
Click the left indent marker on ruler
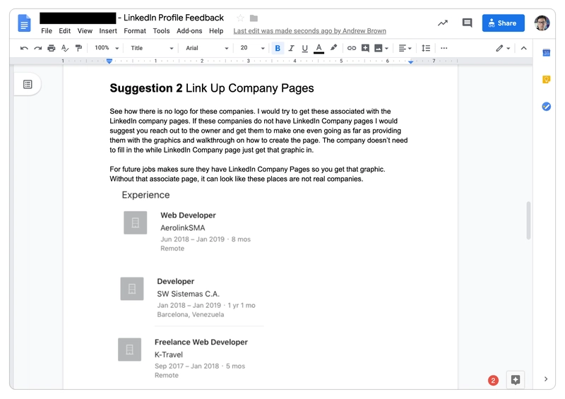tap(109, 61)
